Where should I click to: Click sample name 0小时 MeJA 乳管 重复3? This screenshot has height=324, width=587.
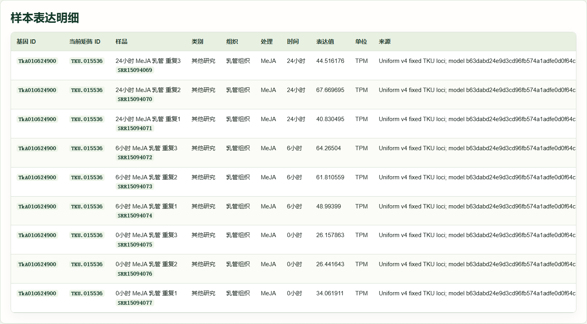coord(146,235)
